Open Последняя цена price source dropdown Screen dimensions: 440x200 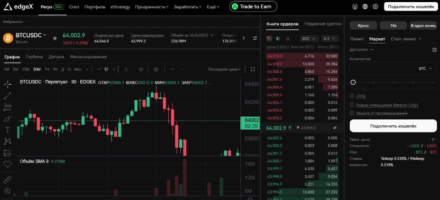click(x=224, y=69)
